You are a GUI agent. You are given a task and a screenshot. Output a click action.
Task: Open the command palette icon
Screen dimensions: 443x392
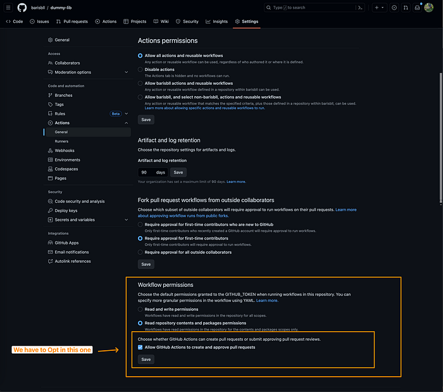[x=360, y=8]
